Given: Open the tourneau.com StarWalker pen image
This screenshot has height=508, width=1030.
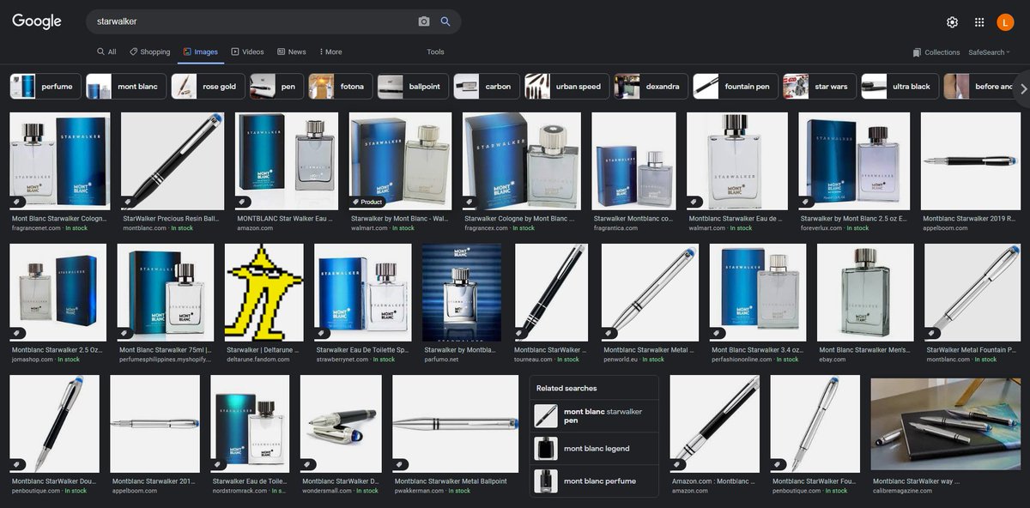Looking at the screenshot, I should pyautogui.click(x=551, y=293).
